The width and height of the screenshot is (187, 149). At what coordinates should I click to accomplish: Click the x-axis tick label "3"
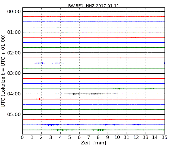coord(51,138)
